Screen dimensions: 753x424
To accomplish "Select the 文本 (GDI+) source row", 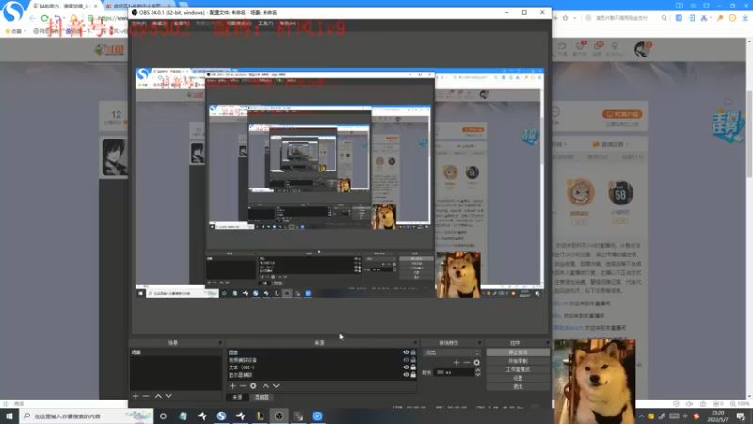I will point(321,367).
